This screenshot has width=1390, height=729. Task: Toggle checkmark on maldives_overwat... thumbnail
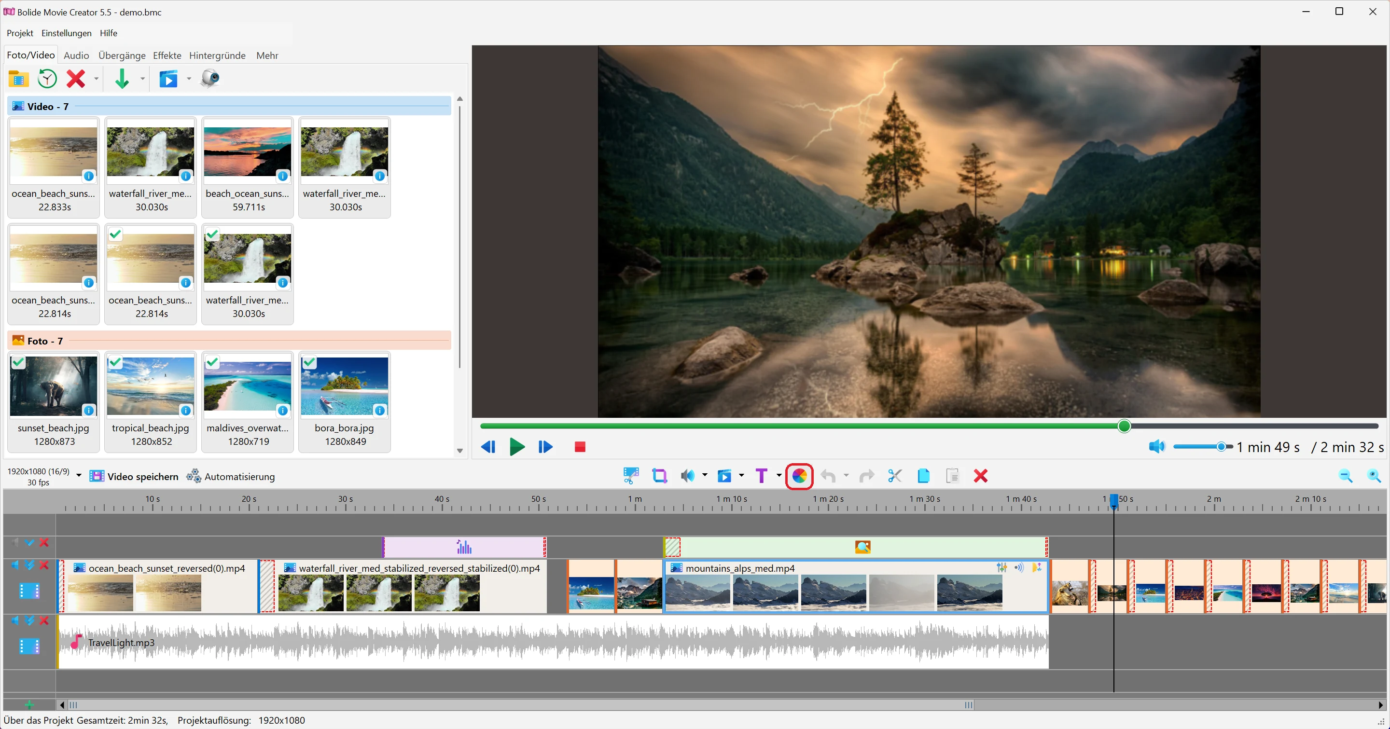pos(212,362)
